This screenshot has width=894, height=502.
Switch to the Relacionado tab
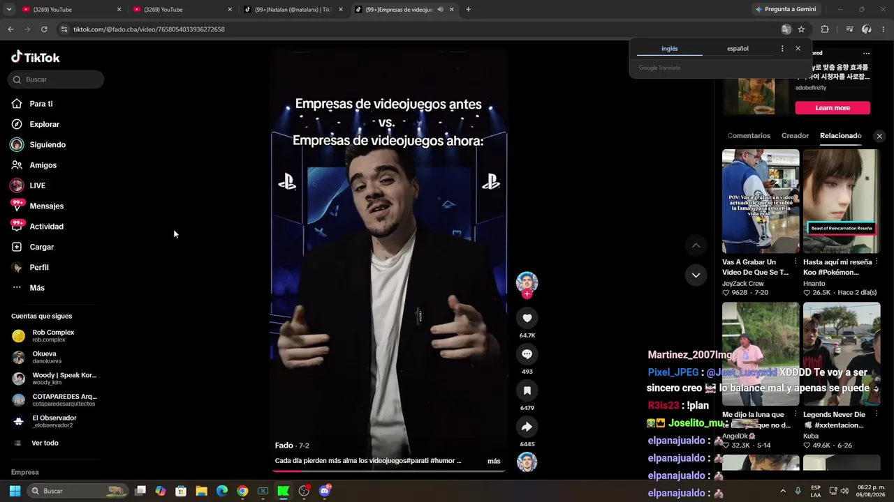pos(841,136)
